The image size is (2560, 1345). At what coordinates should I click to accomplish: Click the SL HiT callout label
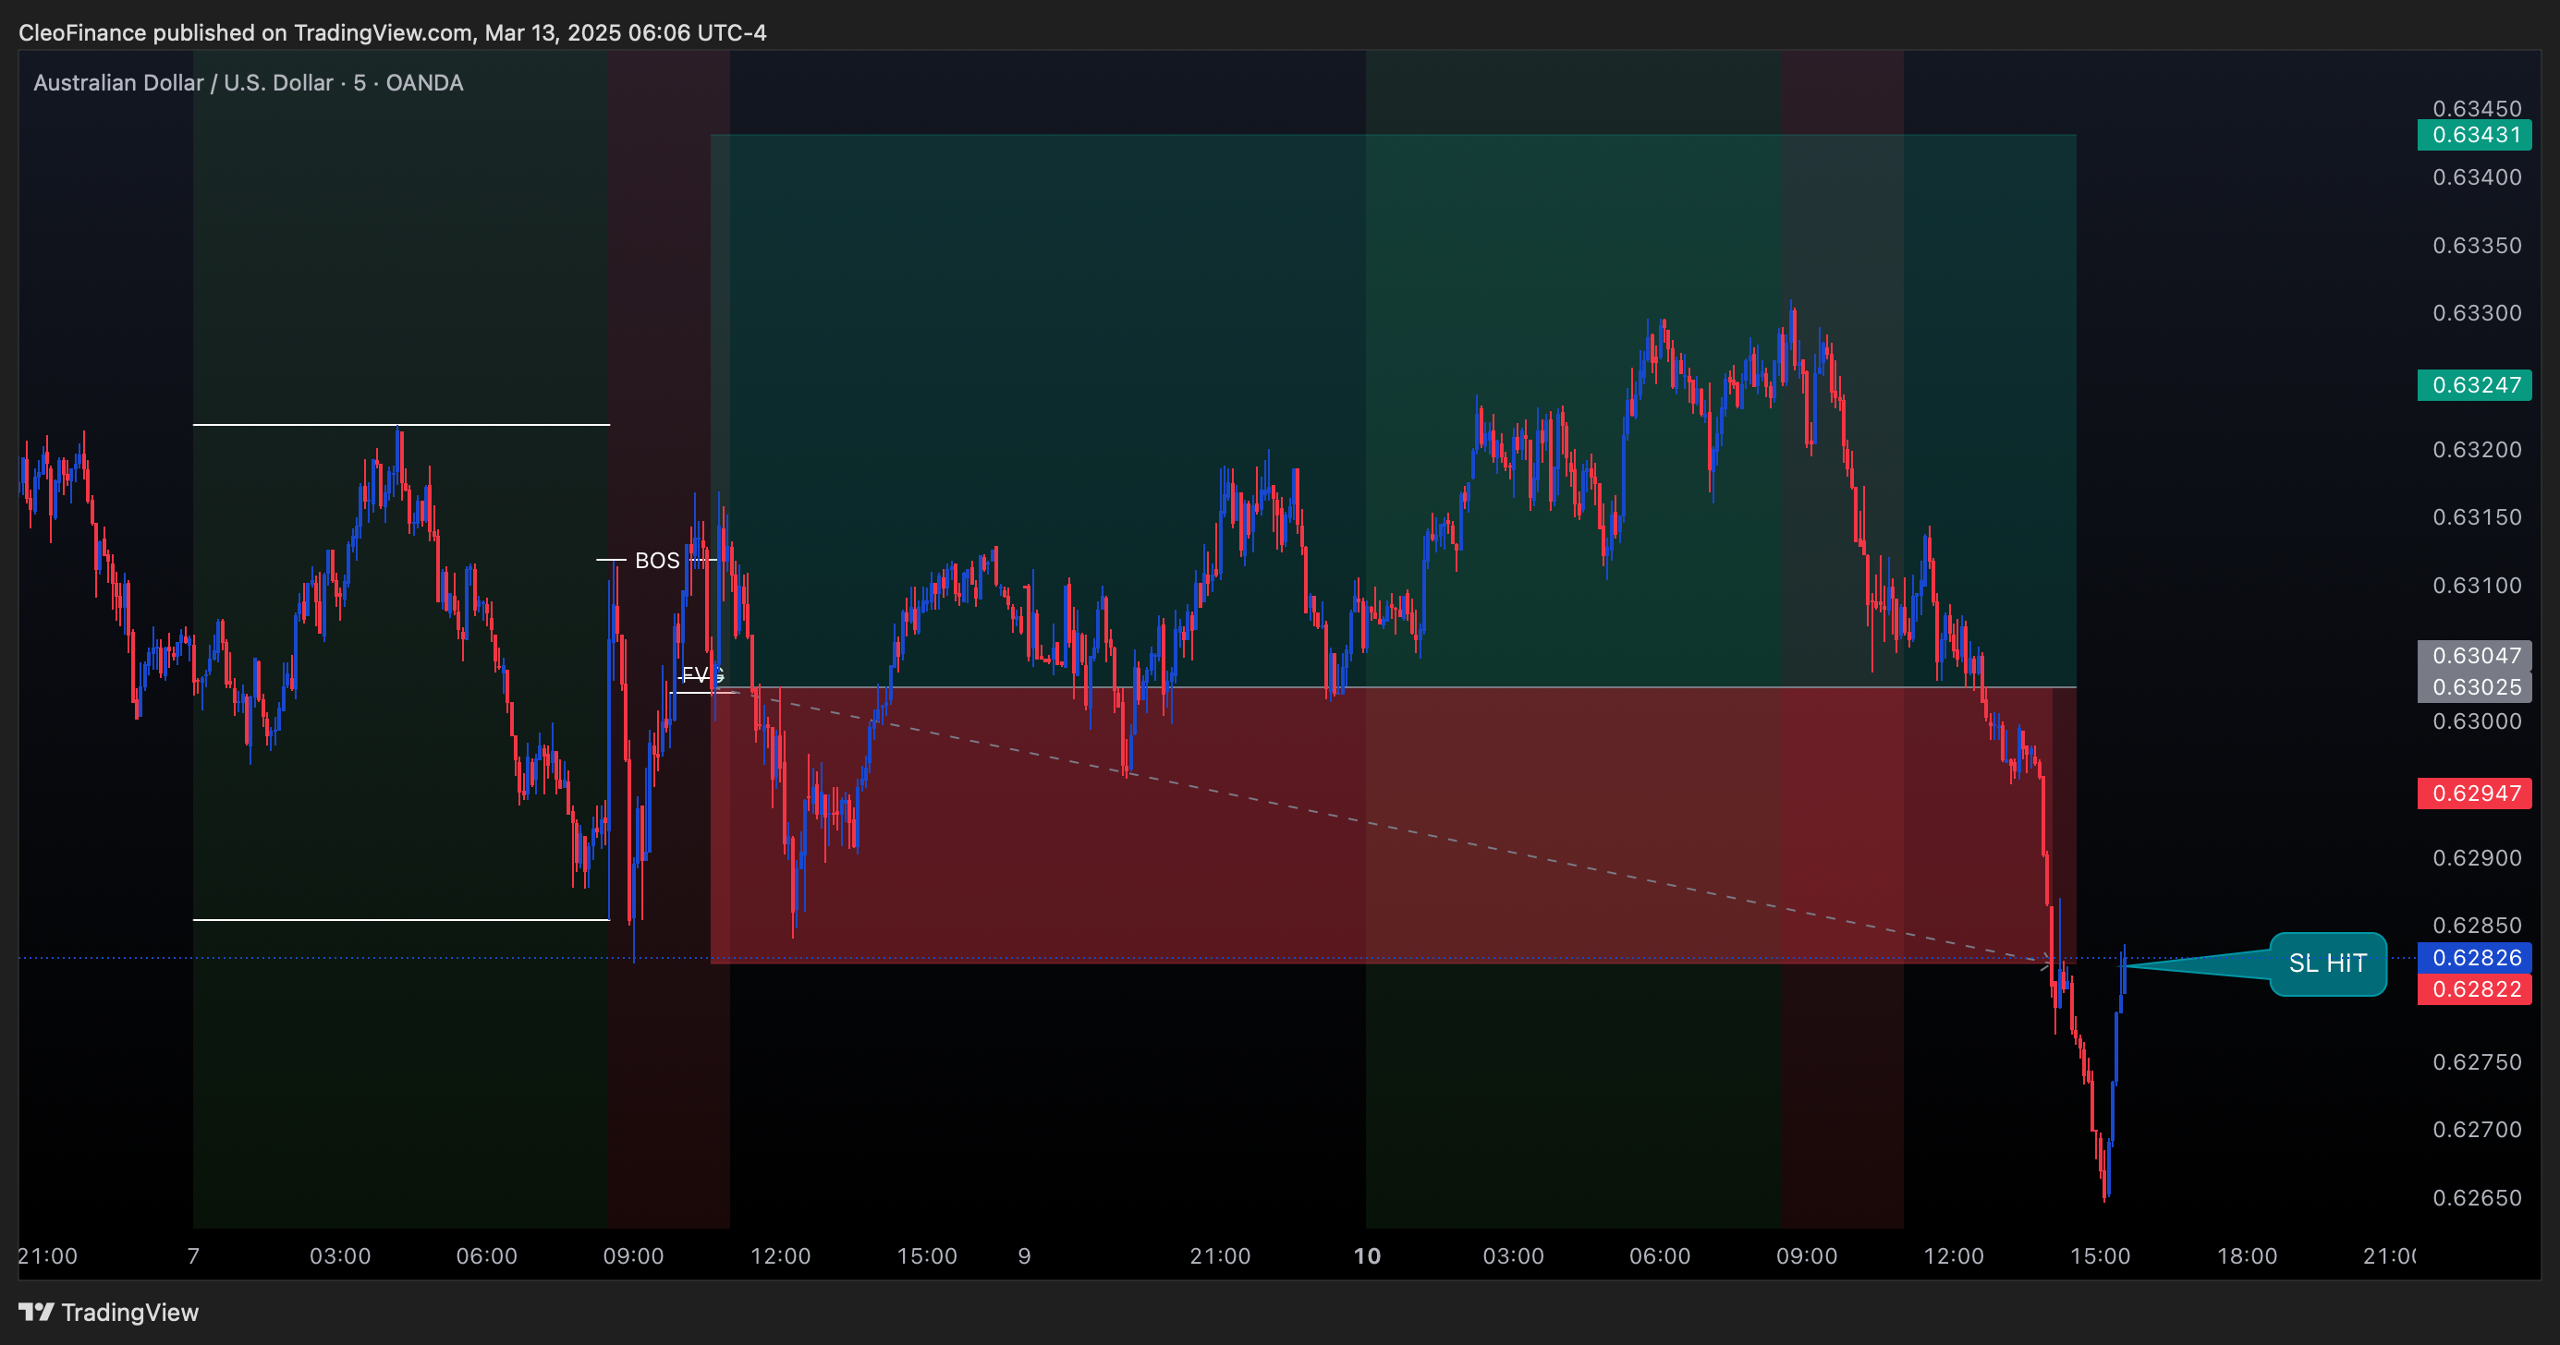[2327, 963]
